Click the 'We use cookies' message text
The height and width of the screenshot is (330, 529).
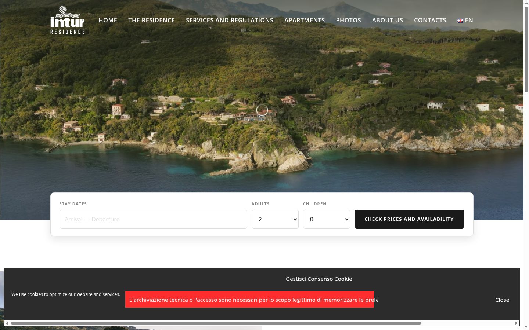pos(66,294)
